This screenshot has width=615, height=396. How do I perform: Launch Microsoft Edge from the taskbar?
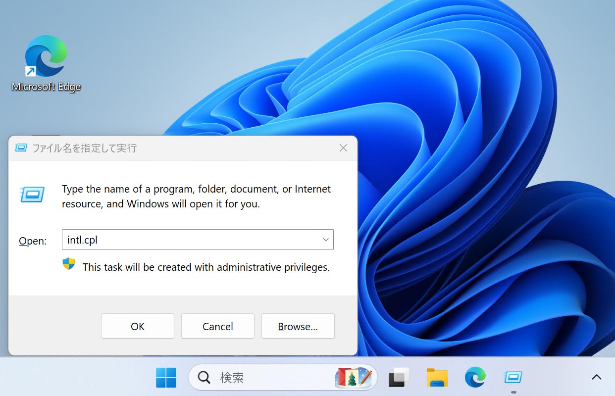click(x=475, y=378)
